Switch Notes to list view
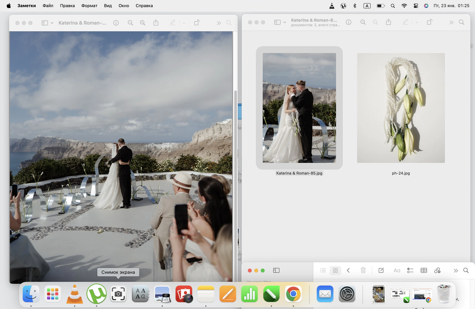475x309 pixels. click(323, 270)
